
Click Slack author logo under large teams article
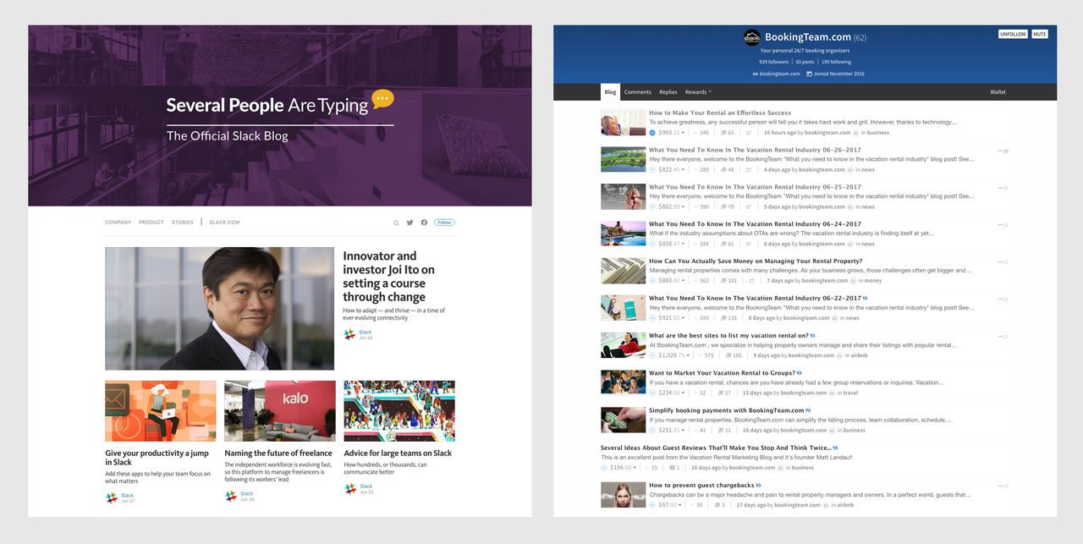point(349,489)
